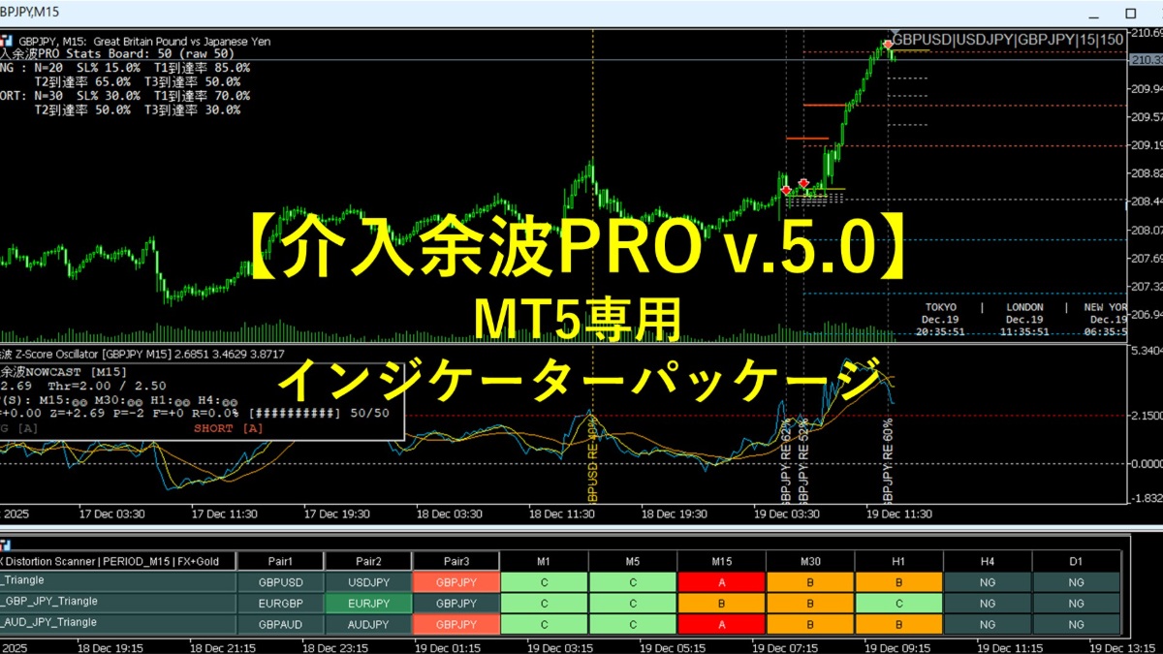
Task: Click the GBPUSD cell under Pair1
Action: [x=280, y=581]
